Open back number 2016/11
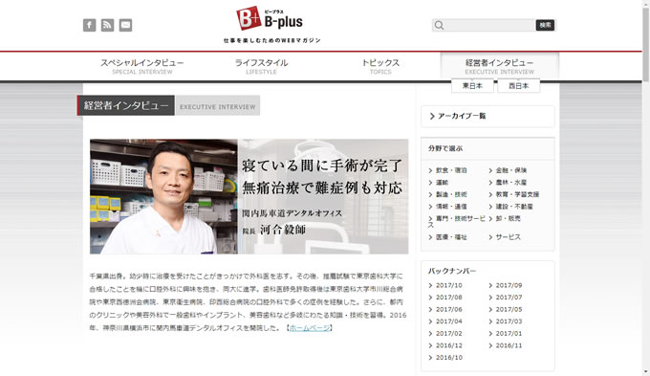 (509, 345)
